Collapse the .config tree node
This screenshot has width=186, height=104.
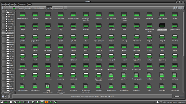tap(5, 33)
